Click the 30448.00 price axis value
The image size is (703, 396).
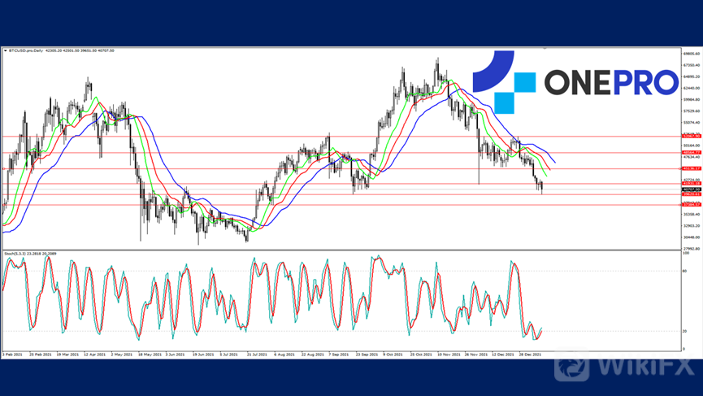click(692, 237)
